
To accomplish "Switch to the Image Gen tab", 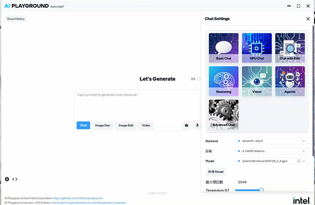I will point(103,125).
